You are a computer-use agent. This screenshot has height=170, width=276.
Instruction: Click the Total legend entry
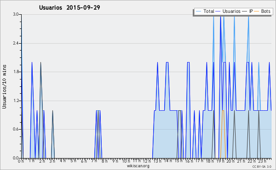tap(205, 11)
